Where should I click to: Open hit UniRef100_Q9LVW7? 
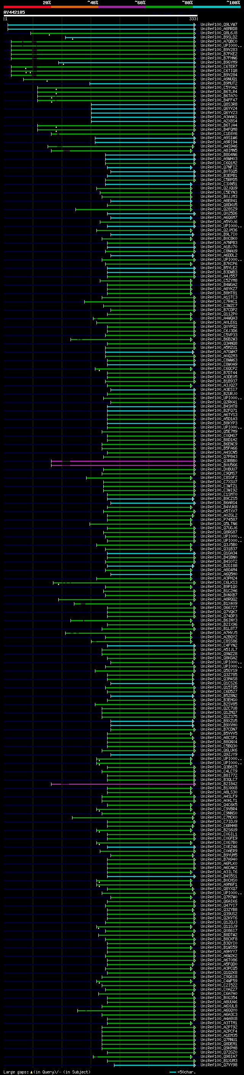pyautogui.click(x=218, y=25)
